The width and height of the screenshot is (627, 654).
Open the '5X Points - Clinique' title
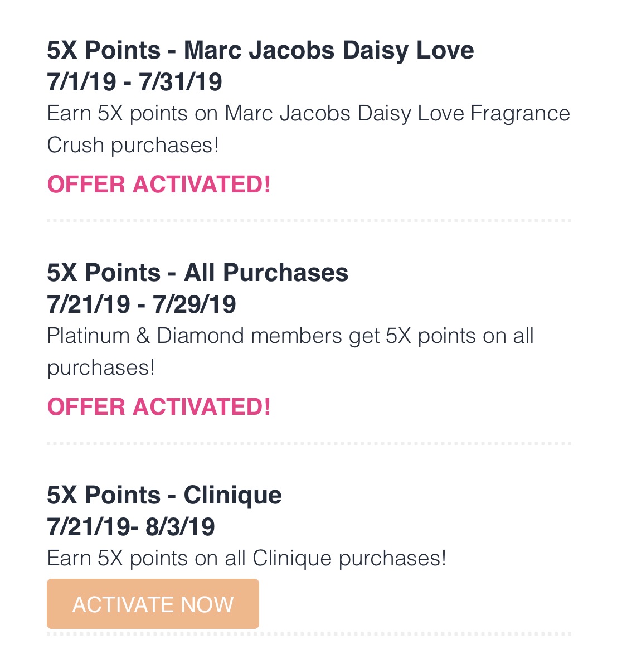pos(164,495)
